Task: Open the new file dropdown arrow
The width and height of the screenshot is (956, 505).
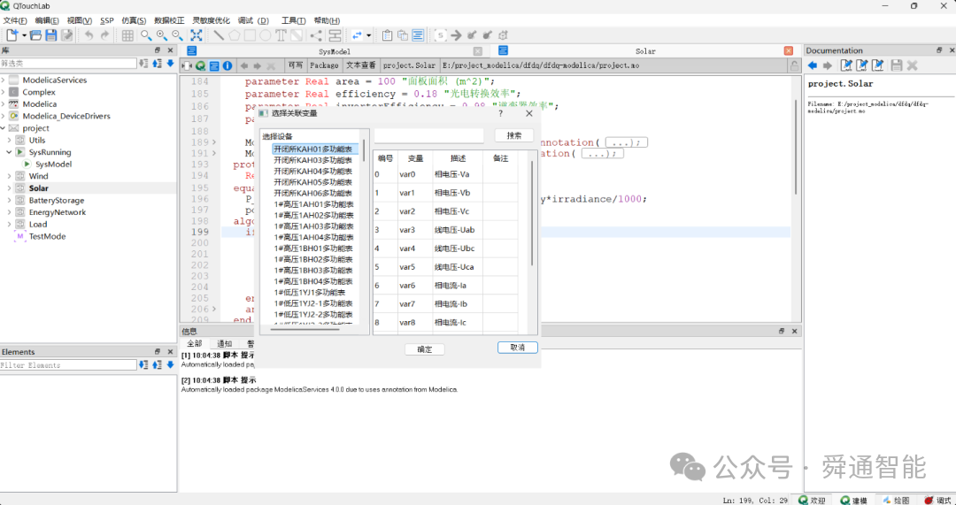Action: [25, 35]
